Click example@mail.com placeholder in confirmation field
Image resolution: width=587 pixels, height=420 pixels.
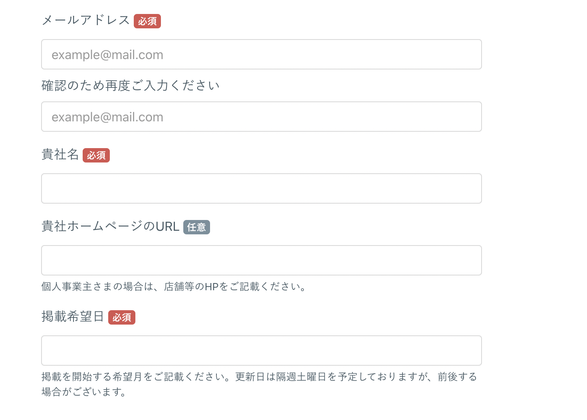[107, 117]
